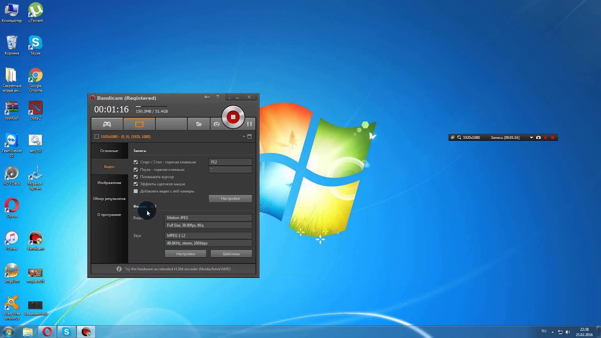Click camera icon on mini recording bar

[x=539, y=138]
